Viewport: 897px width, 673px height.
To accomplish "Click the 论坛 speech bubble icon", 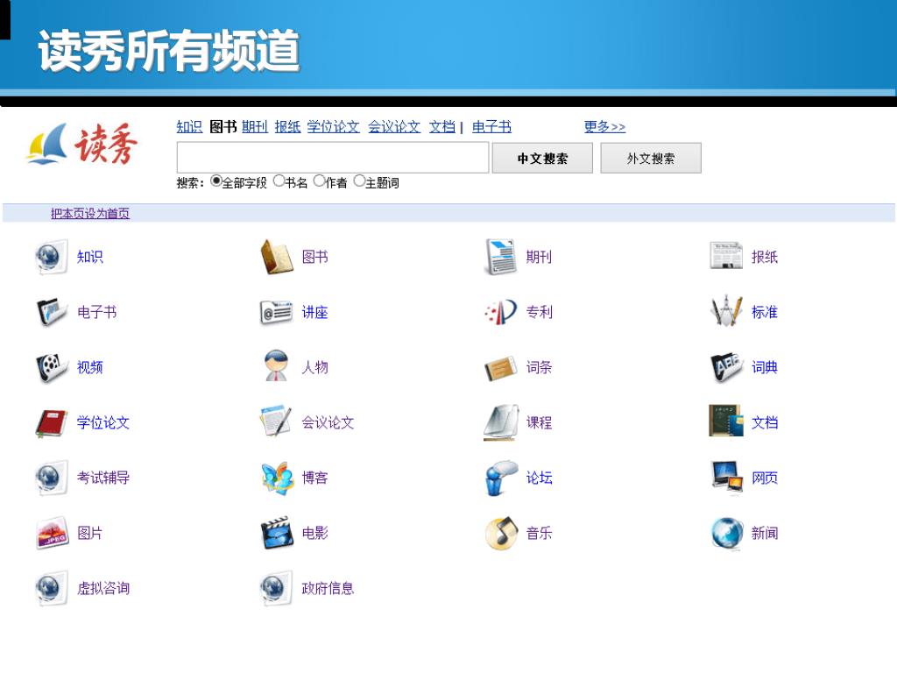I will [x=501, y=478].
